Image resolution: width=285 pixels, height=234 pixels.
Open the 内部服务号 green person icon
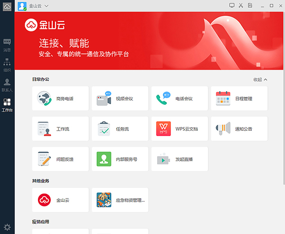[x=104, y=159]
